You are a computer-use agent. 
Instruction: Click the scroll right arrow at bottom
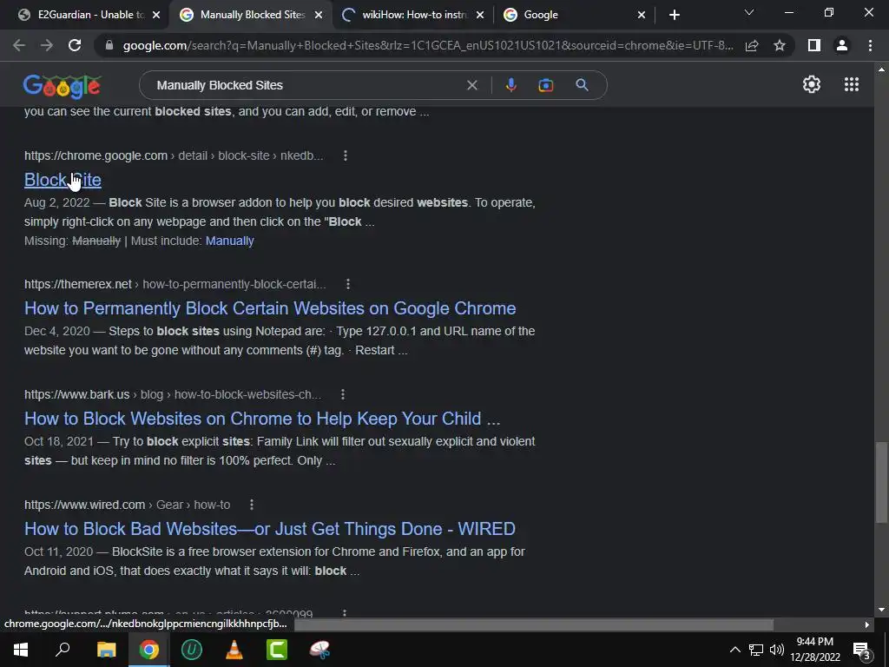click(867, 624)
